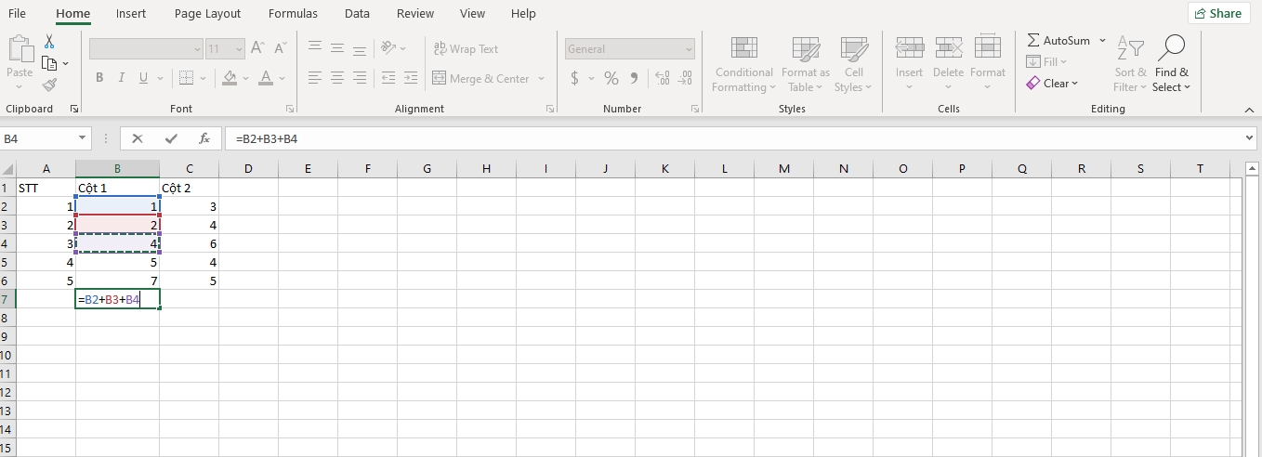Click the Copy icon in Clipboard
1262x457 pixels.
[x=50, y=63]
